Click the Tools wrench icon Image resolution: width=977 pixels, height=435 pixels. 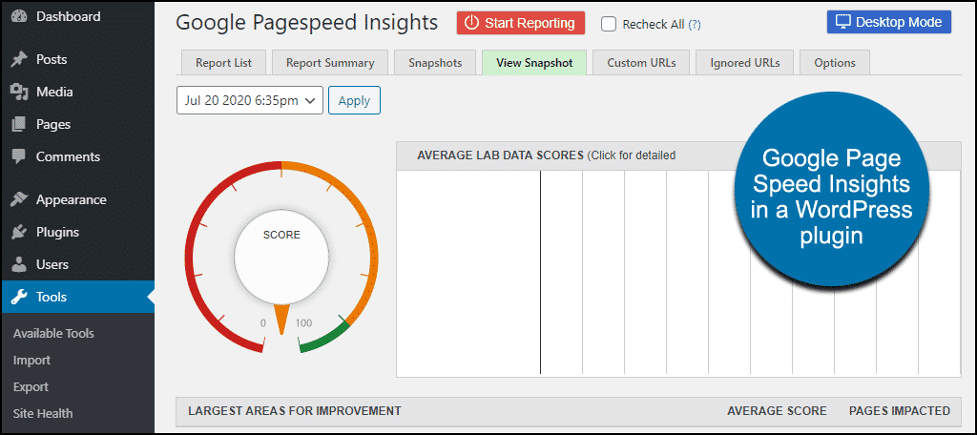point(18,297)
